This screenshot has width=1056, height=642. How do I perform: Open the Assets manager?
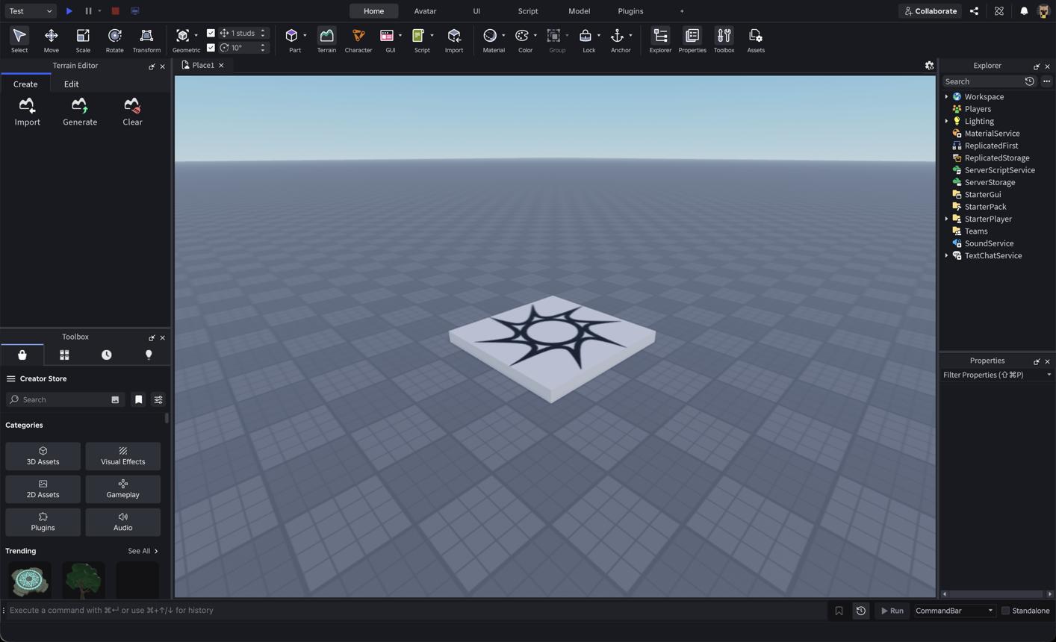click(756, 40)
